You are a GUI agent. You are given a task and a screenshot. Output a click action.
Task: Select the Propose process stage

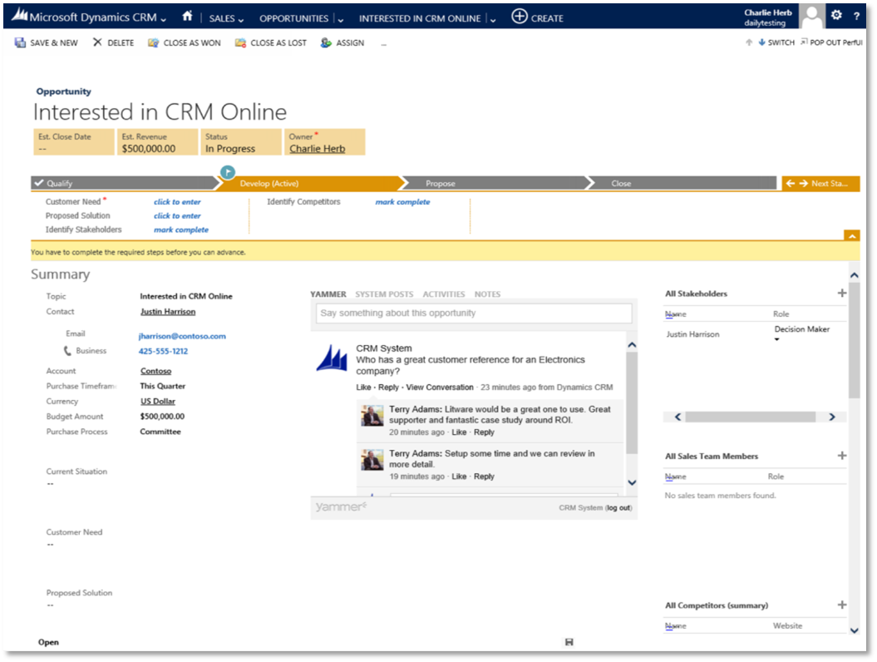495,183
